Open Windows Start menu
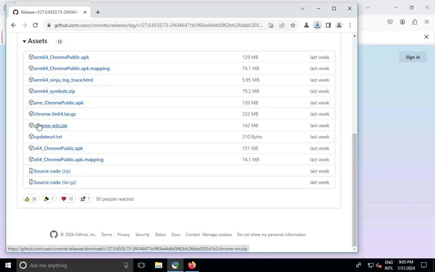Image resolution: width=435 pixels, height=272 pixels. (x=8, y=265)
